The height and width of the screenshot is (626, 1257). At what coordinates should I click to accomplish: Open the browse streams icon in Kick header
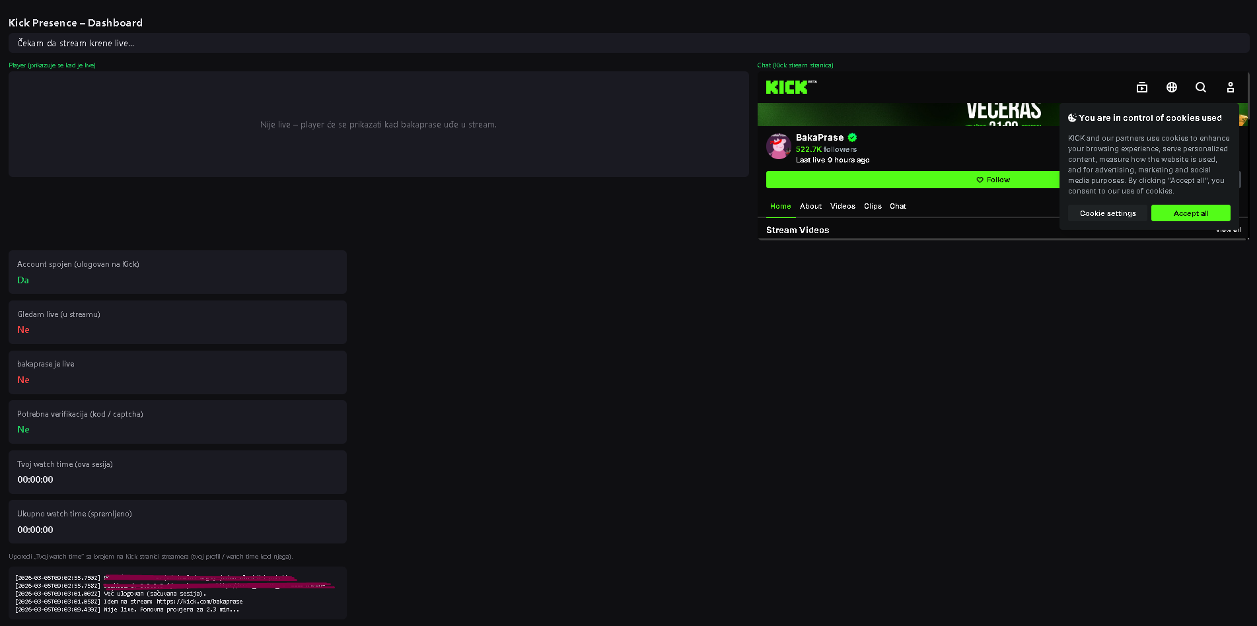tap(1141, 87)
